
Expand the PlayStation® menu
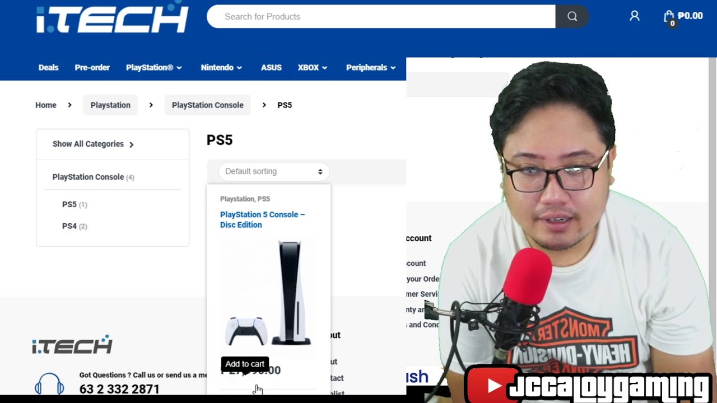coord(154,67)
